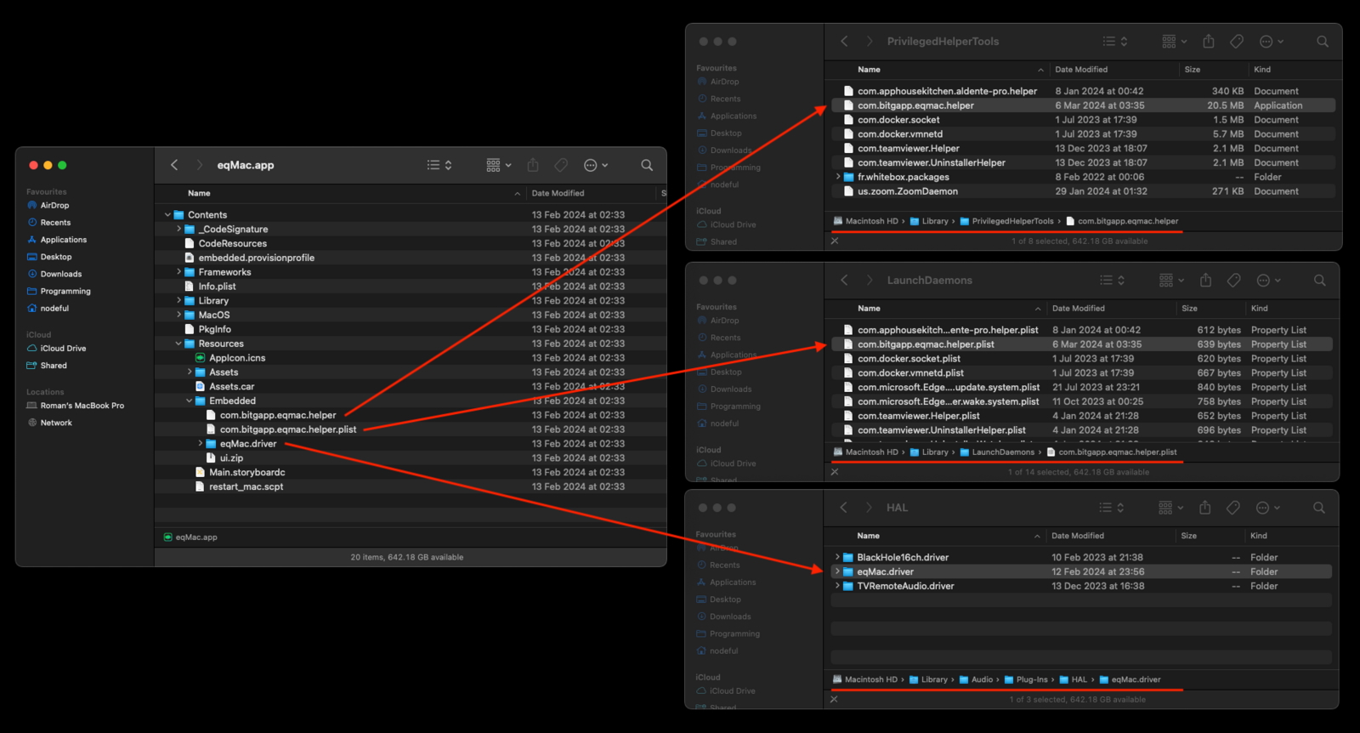Expand the BlackHole16ch.driver folder
This screenshot has width=1360, height=733.
[x=837, y=558]
